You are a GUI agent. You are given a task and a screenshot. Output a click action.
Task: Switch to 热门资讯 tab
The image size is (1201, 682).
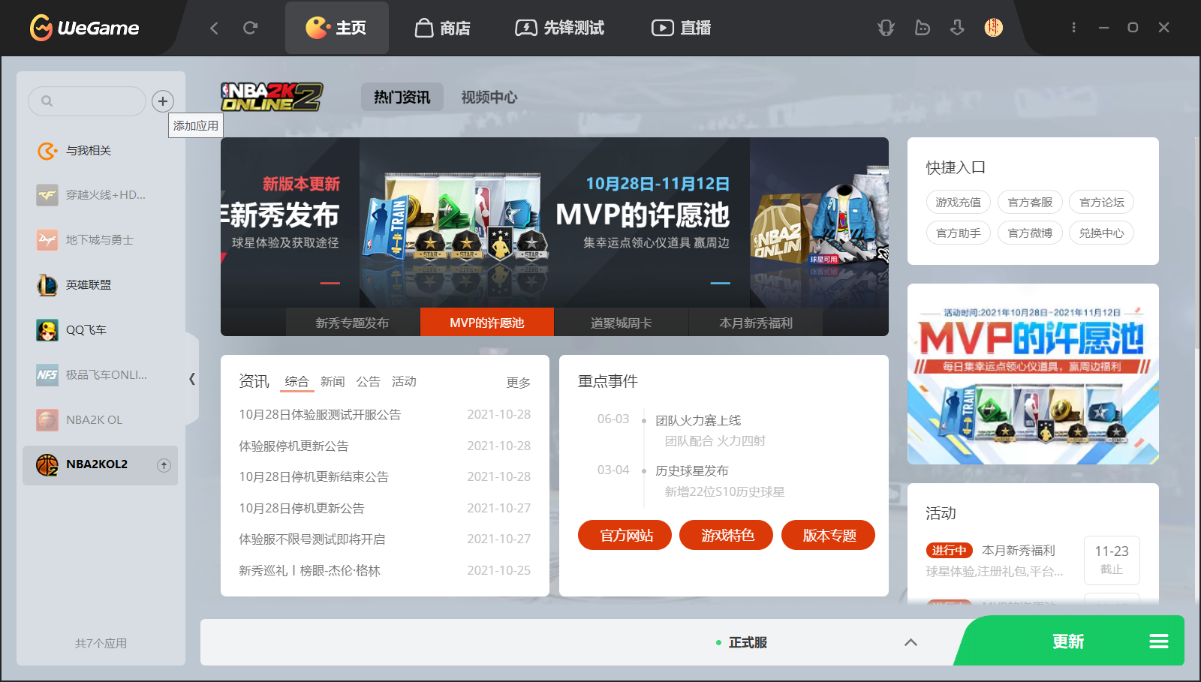pos(402,98)
